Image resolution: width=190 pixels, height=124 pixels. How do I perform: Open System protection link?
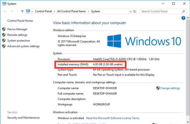pyautogui.click(x=18, y=40)
